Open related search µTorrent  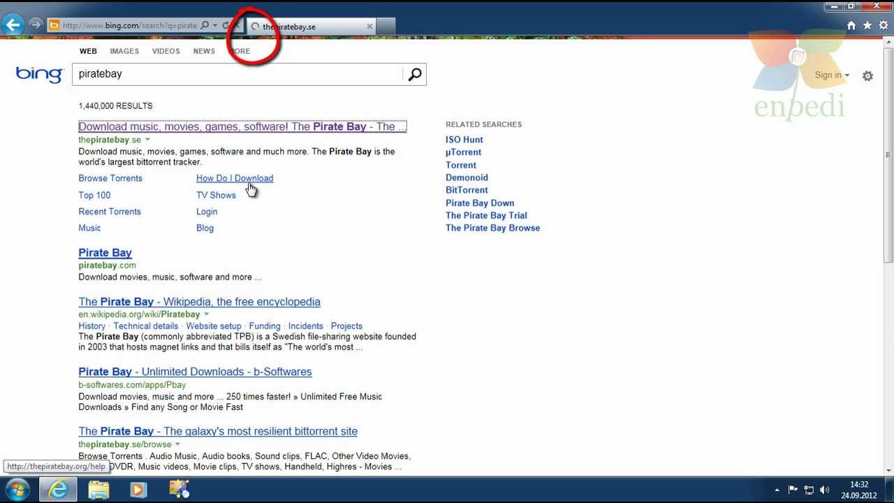point(463,152)
